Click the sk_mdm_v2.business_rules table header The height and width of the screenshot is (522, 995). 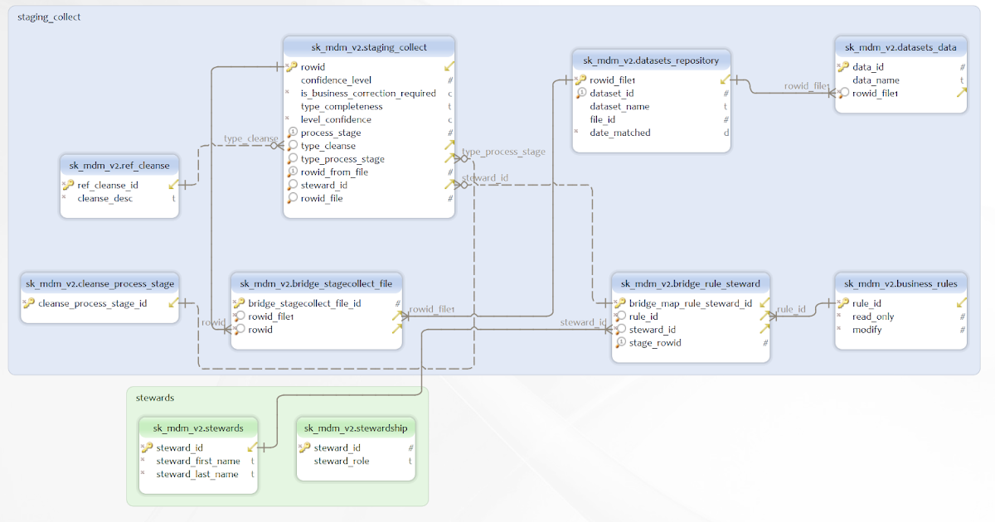(900, 283)
